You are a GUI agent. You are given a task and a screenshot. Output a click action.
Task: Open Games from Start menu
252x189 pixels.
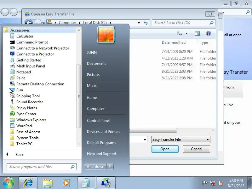(93, 98)
